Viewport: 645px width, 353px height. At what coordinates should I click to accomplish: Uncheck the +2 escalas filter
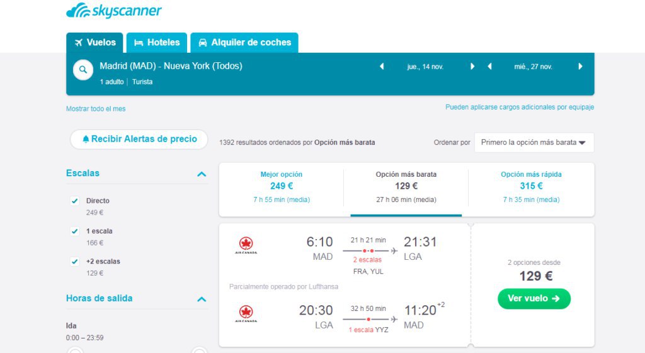[x=74, y=261]
